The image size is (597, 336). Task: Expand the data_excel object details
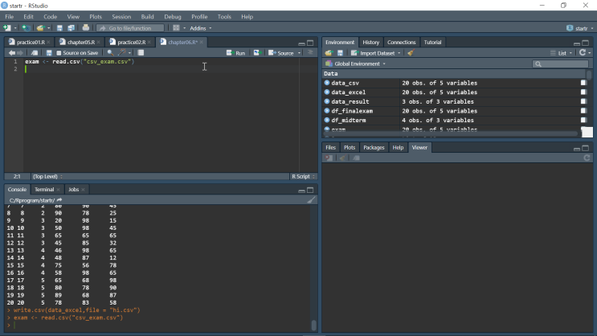click(x=327, y=92)
